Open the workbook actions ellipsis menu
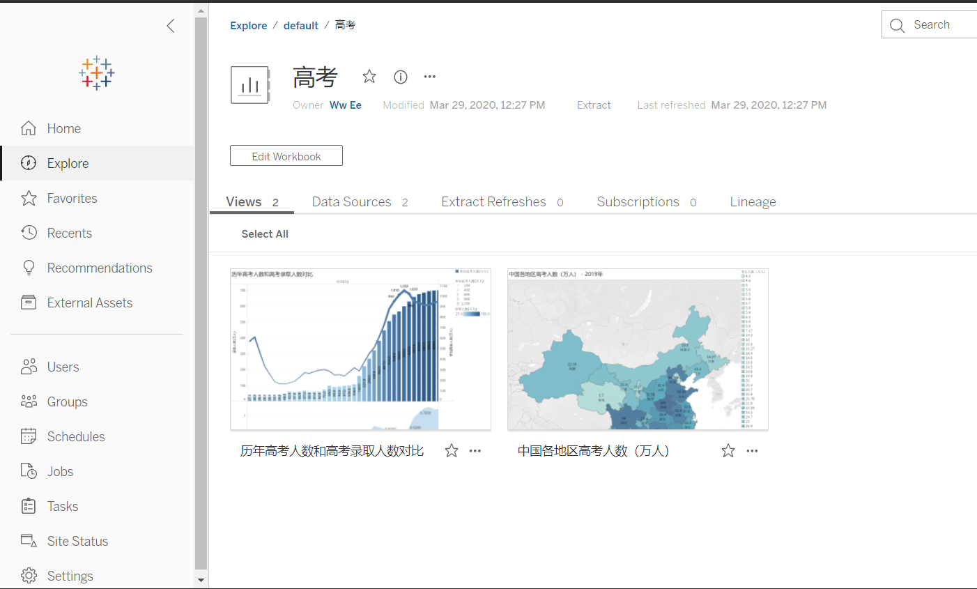 click(x=429, y=77)
